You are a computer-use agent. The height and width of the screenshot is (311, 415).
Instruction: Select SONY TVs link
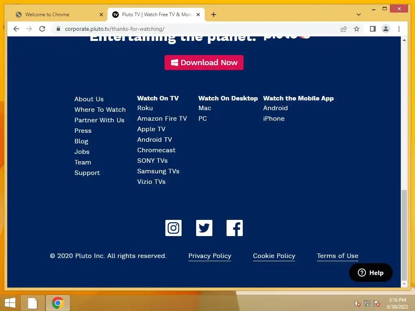(152, 161)
